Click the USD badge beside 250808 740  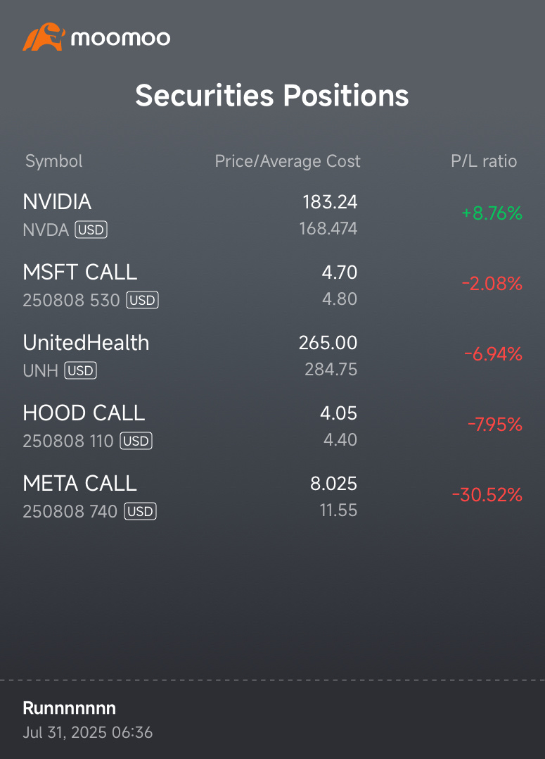pyautogui.click(x=140, y=511)
